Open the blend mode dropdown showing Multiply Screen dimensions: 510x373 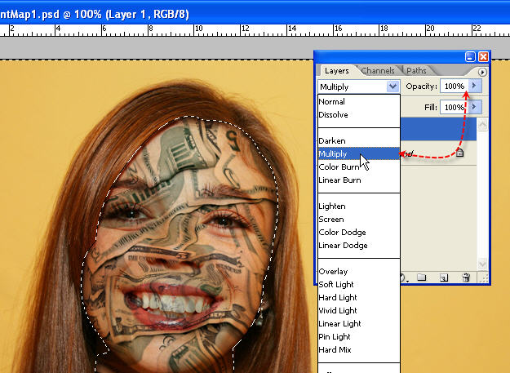[359, 87]
